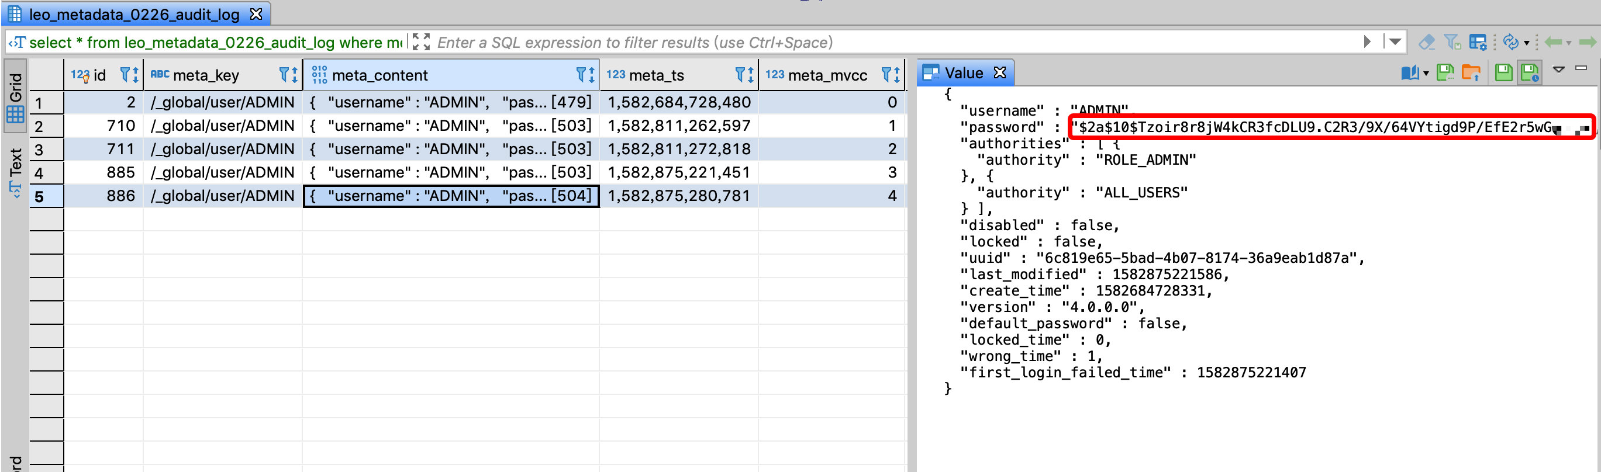
Task: Switch to the Grid view side tab
Action: point(15,97)
